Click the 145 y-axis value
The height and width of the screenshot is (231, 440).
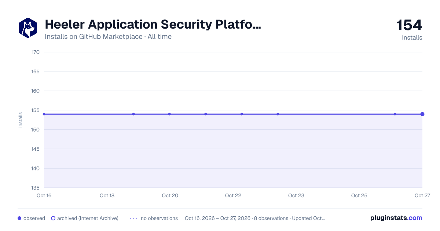[36, 149]
